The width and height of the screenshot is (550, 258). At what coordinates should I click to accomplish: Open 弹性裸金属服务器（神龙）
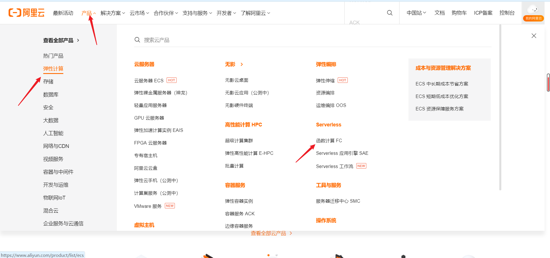pyautogui.click(x=161, y=93)
